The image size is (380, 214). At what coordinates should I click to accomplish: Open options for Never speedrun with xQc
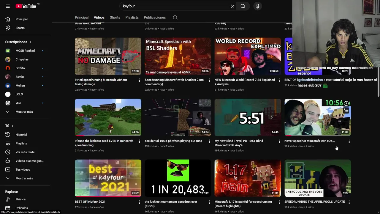click(x=349, y=141)
